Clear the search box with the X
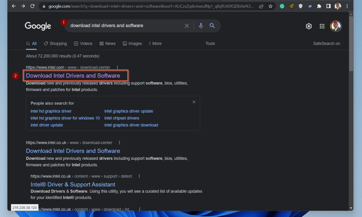 pyautogui.click(x=187, y=26)
